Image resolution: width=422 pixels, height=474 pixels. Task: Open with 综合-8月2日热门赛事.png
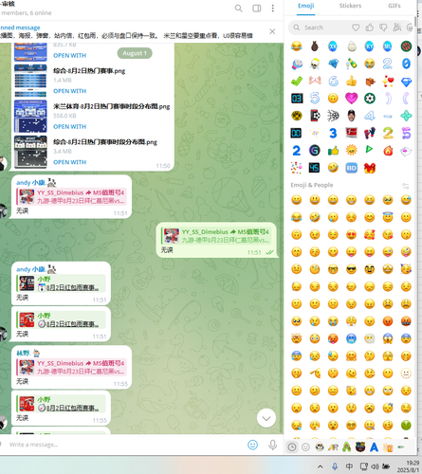69,91
